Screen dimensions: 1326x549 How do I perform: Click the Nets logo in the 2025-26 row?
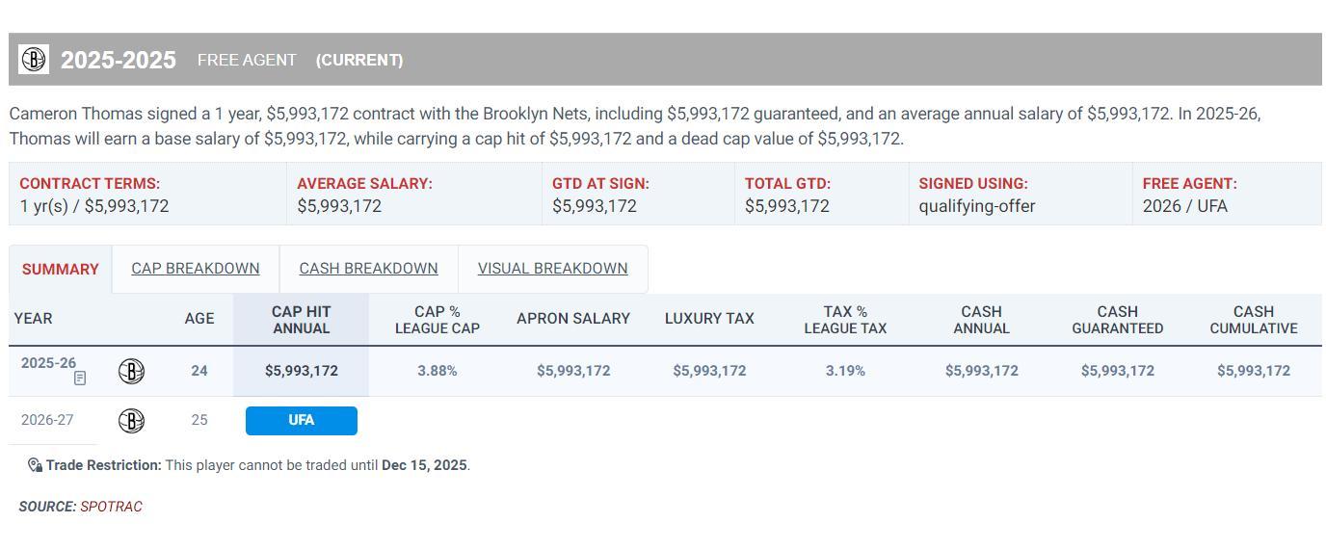click(131, 371)
